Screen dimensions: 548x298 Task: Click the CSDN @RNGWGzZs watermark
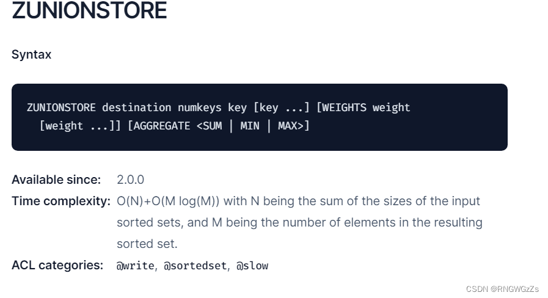tap(502, 289)
